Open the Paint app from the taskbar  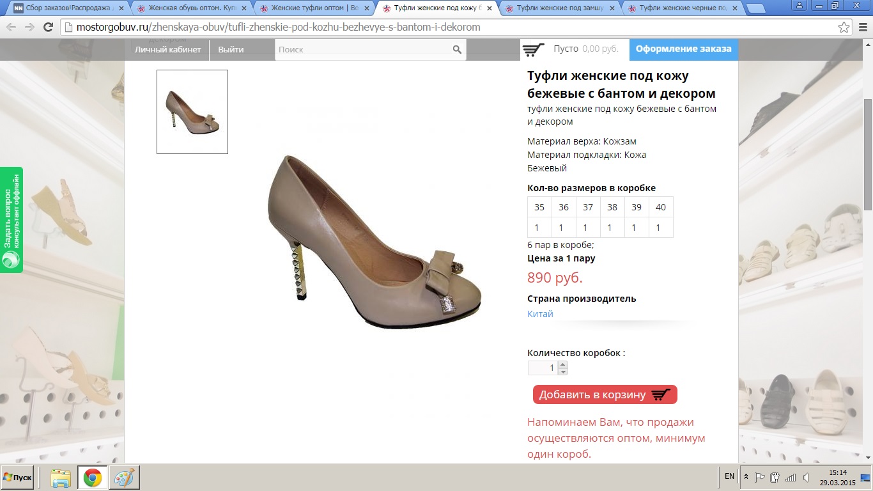pos(125,478)
